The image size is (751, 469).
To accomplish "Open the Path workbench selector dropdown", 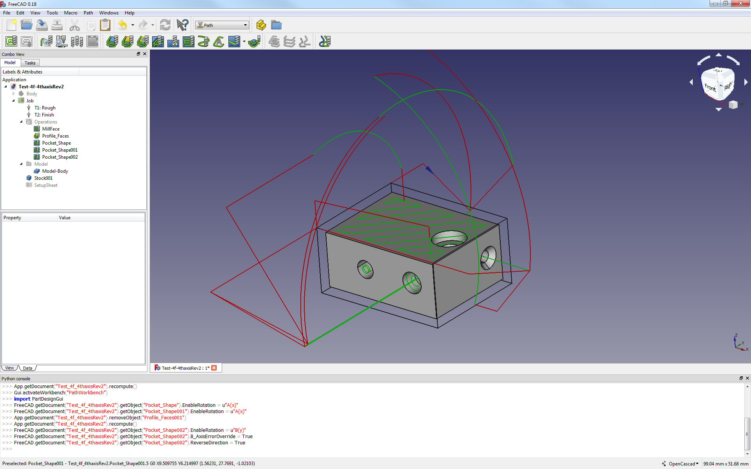I will tap(222, 25).
